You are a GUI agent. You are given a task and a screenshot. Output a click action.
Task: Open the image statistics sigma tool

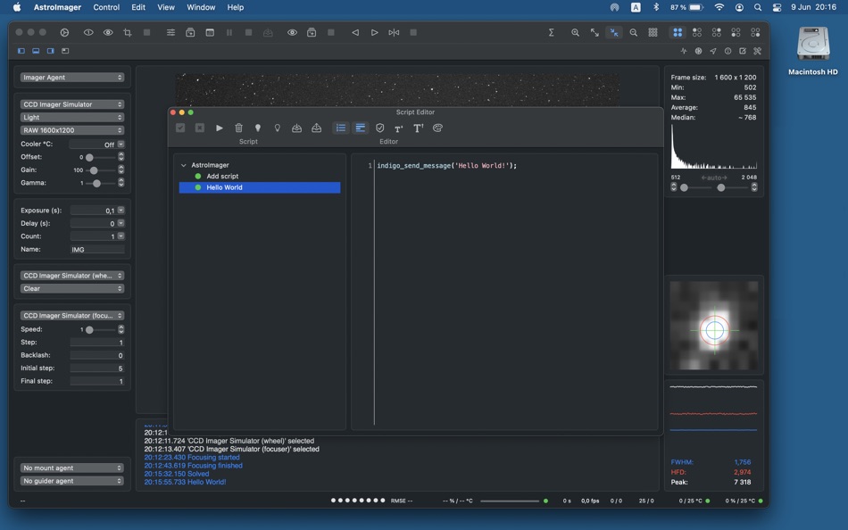(x=552, y=32)
